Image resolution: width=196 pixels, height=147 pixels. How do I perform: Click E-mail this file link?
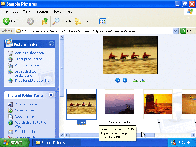(x=25, y=132)
